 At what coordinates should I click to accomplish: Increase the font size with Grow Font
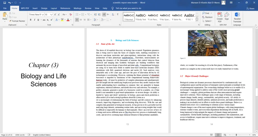point(55,15)
